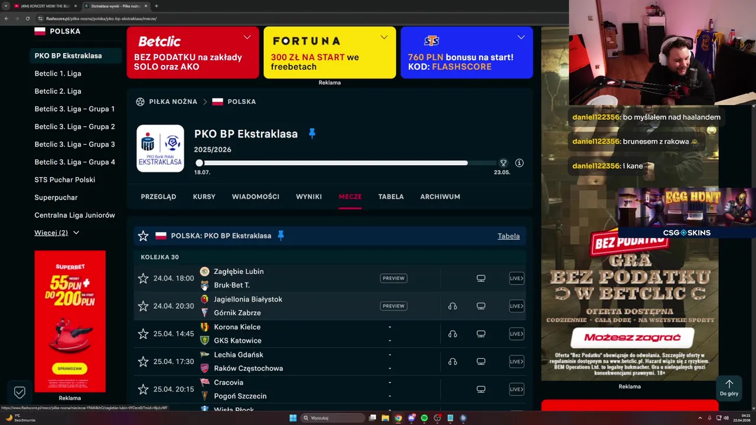This screenshot has height=425, width=756.
Task: Click trophy icon on season progress bar
Action: 503,163
